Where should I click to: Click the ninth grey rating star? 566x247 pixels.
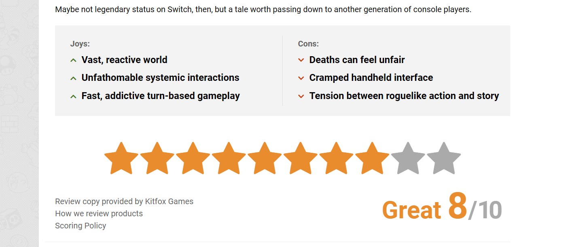click(x=408, y=159)
